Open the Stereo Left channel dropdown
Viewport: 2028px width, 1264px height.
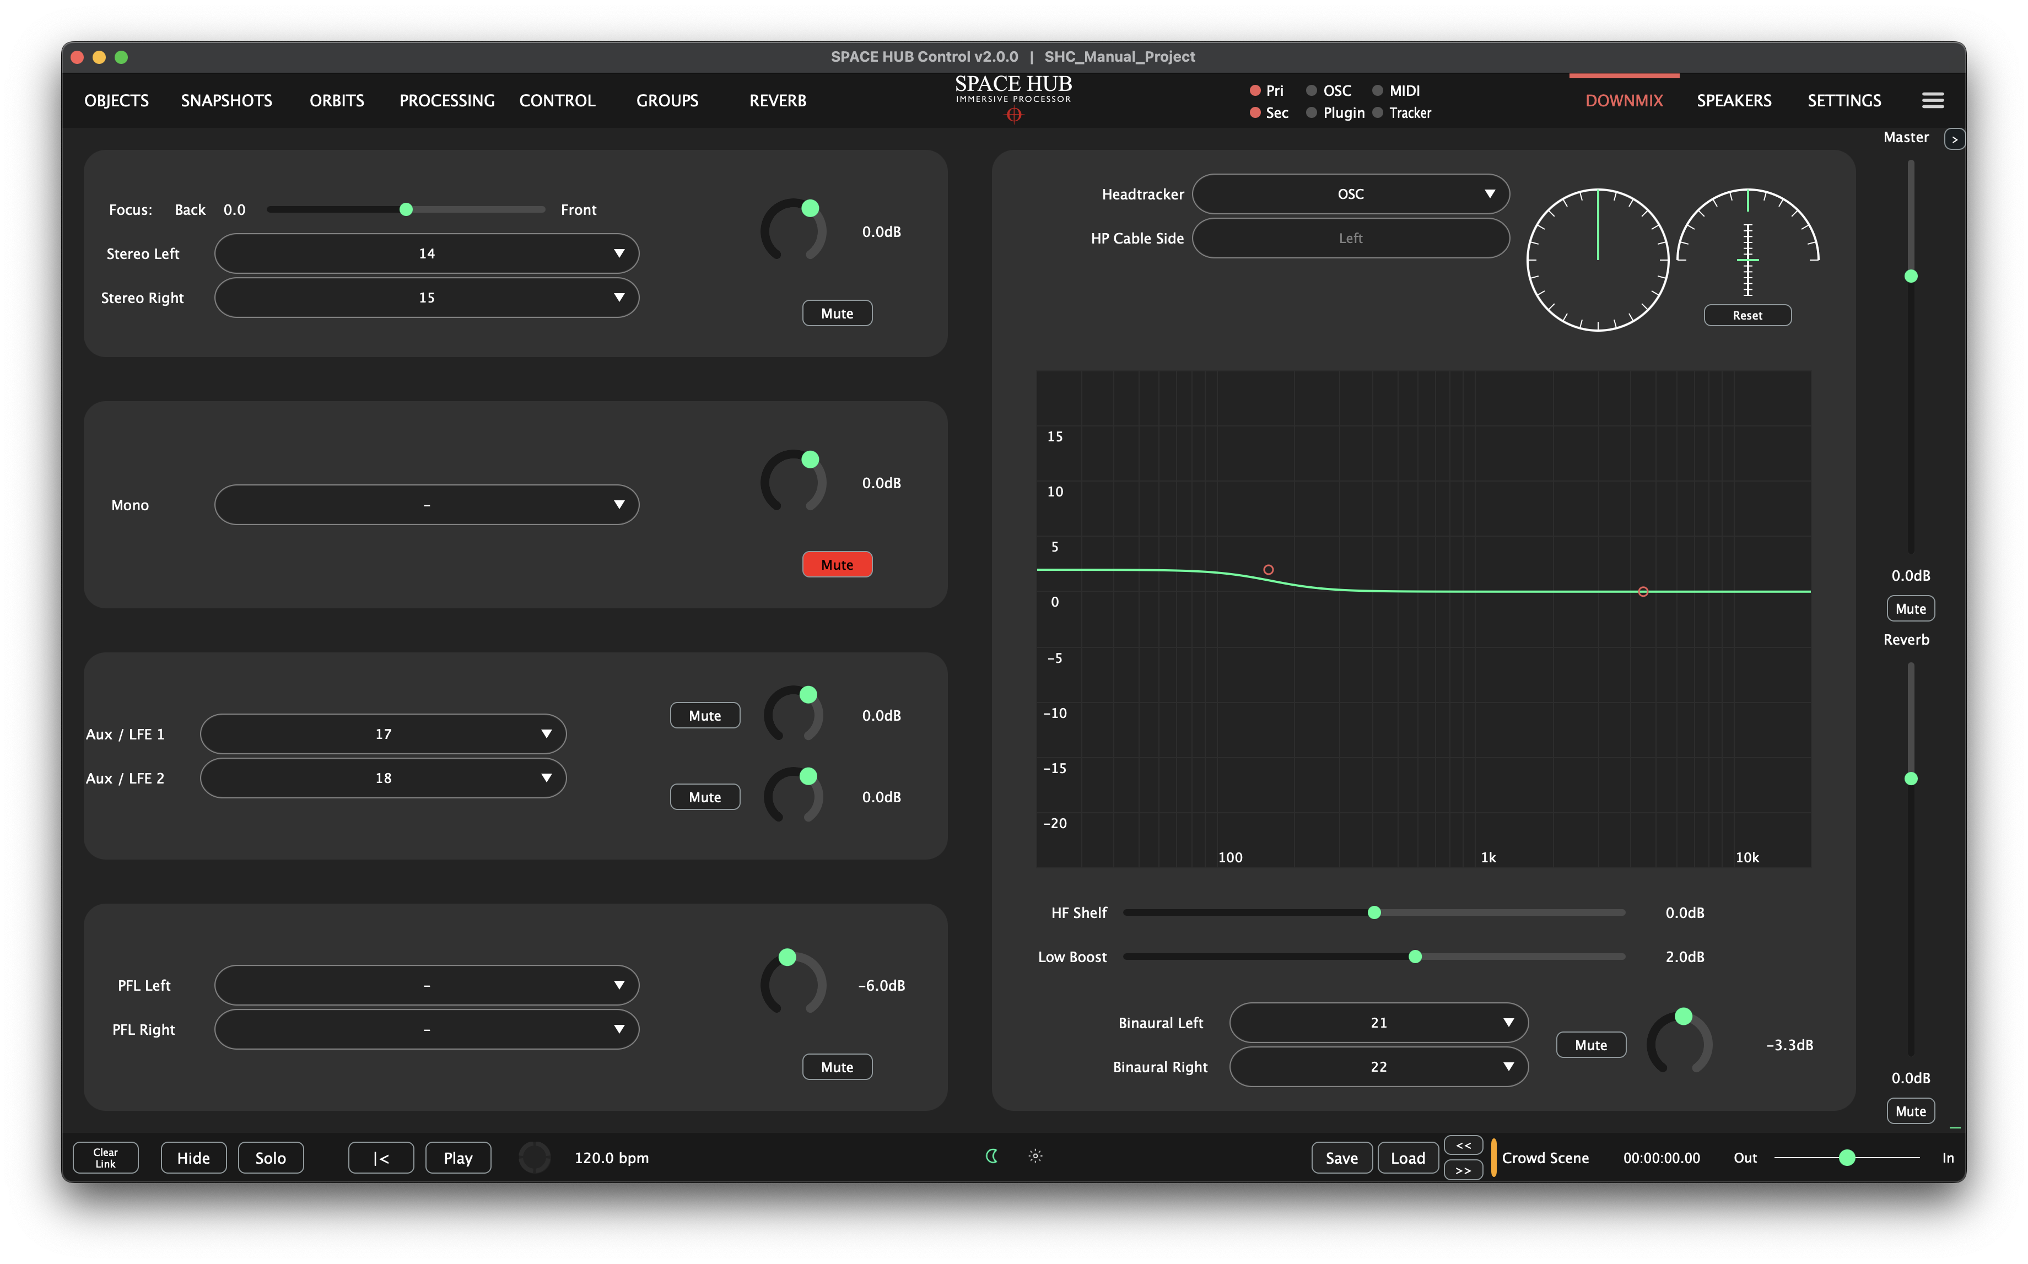pyautogui.click(x=427, y=252)
